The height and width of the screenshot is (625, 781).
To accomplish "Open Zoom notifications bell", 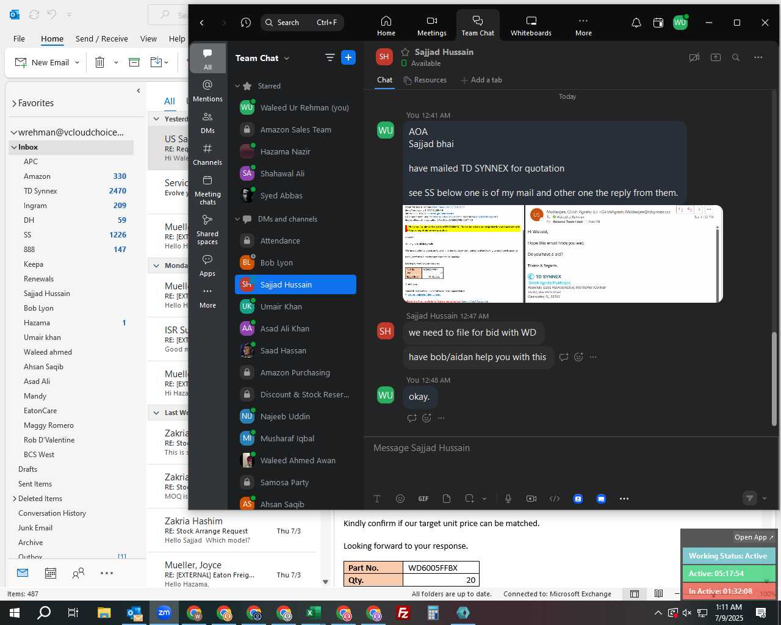I will tap(636, 23).
